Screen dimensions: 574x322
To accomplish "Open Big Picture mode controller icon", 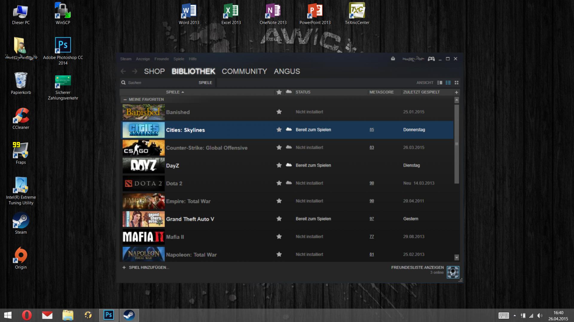I will (x=431, y=59).
